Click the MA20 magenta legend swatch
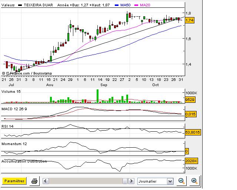The image size is (237, 190). 136,5
